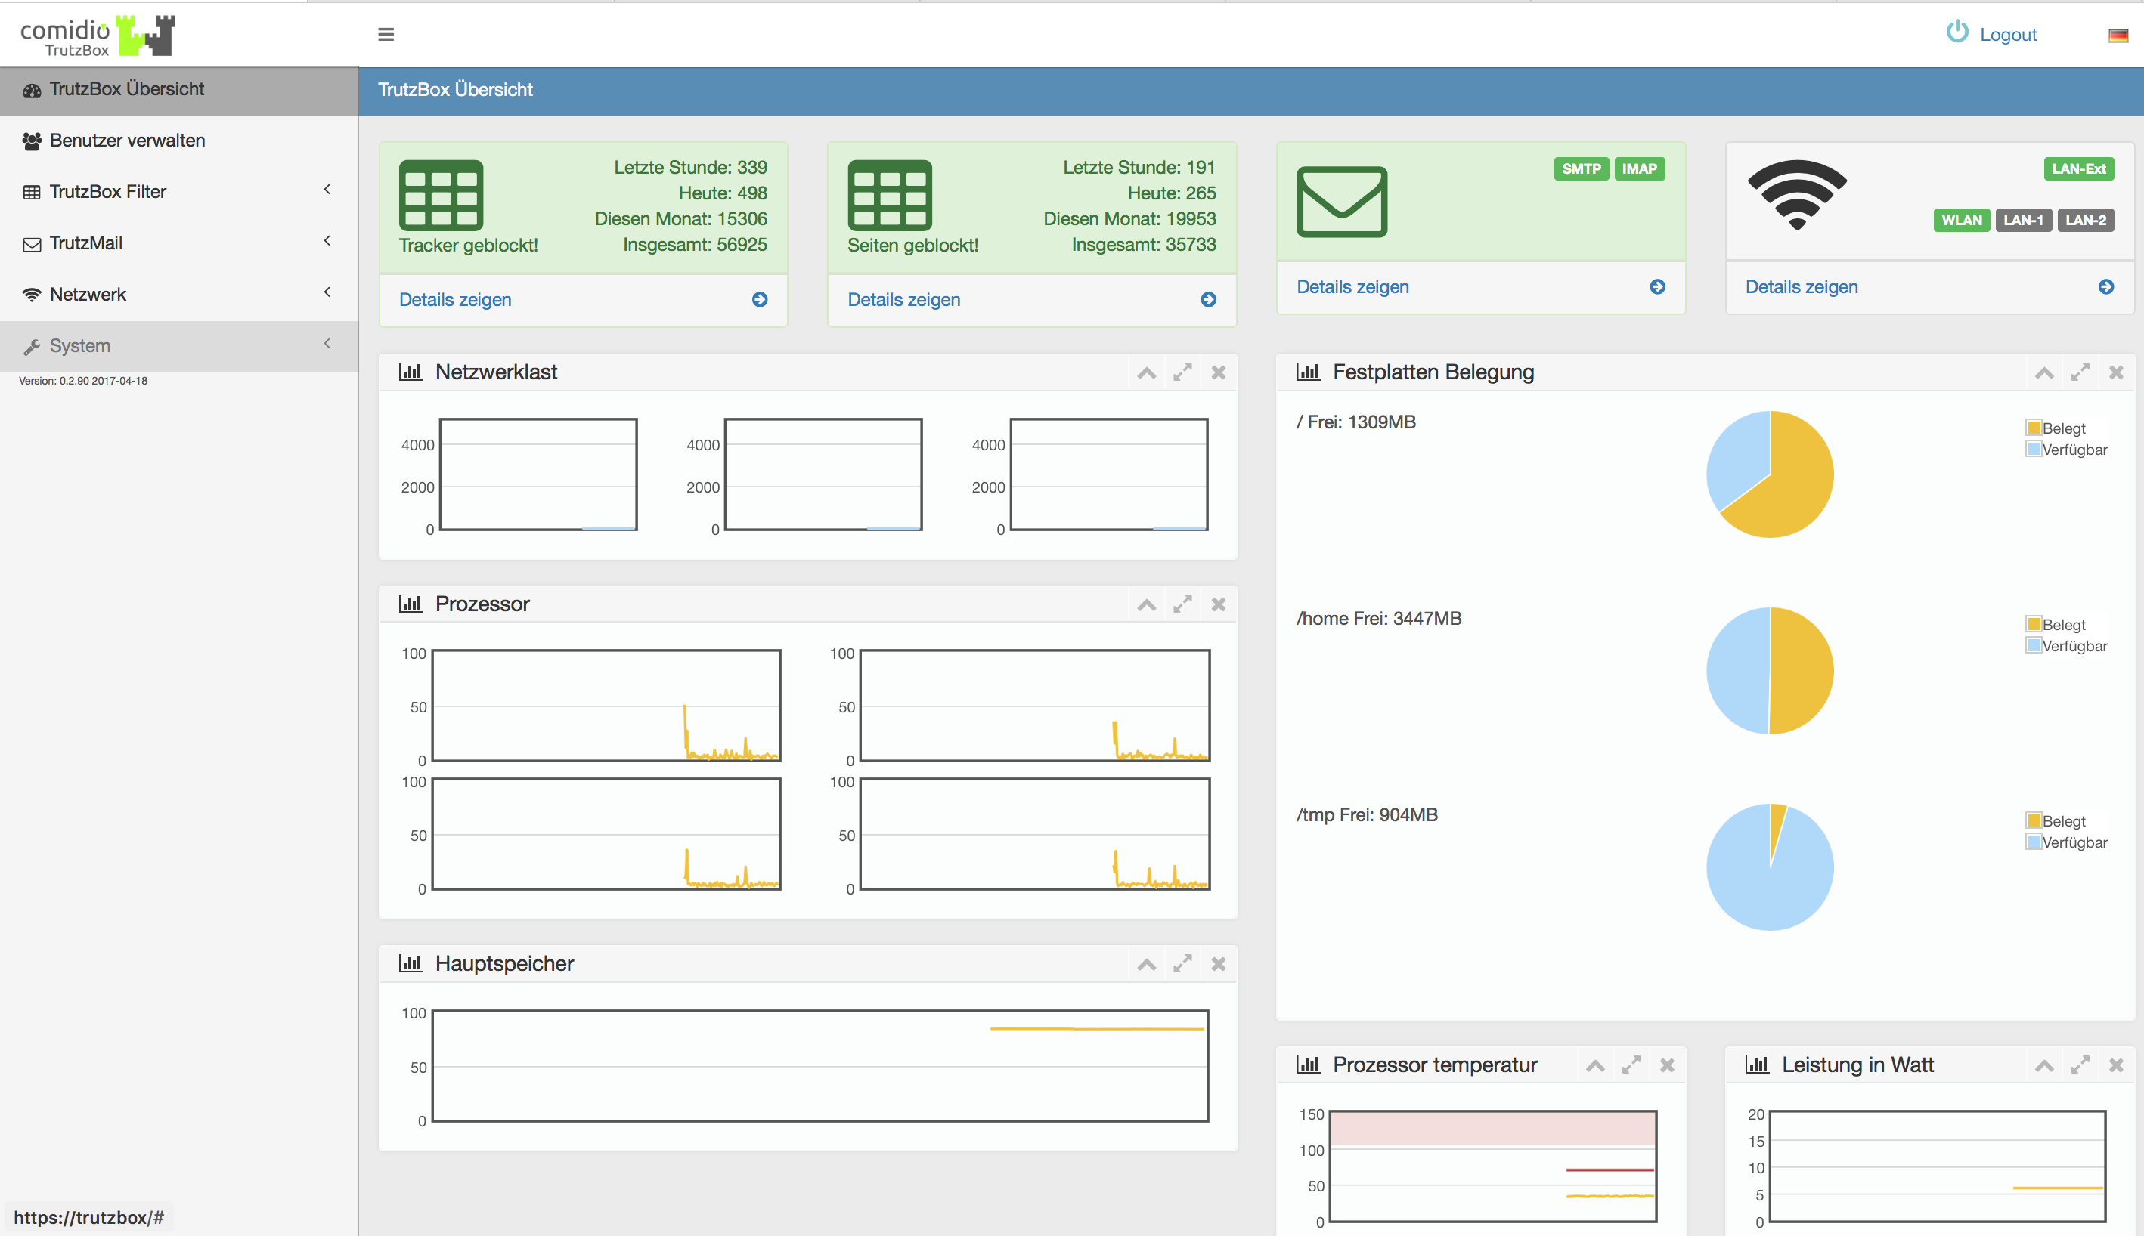
Task: Open Benutzer verwalten in sidebar
Action: coord(179,140)
